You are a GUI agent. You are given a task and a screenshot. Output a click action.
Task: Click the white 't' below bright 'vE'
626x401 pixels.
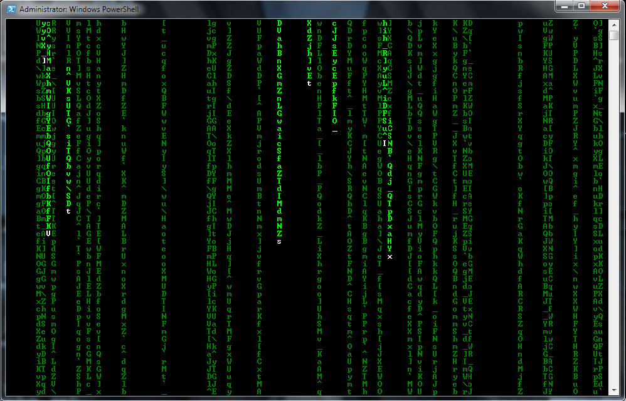[x=309, y=83]
